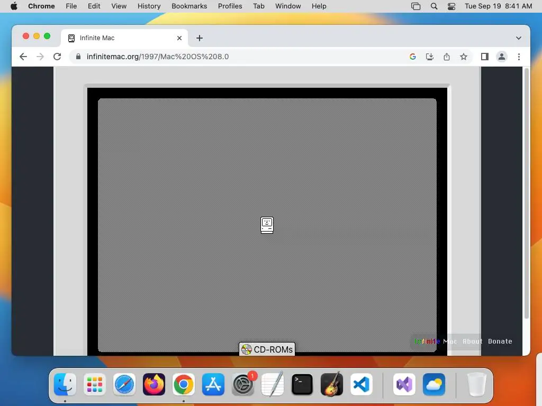
Task: Open Terminal from the Dock
Action: point(302,384)
